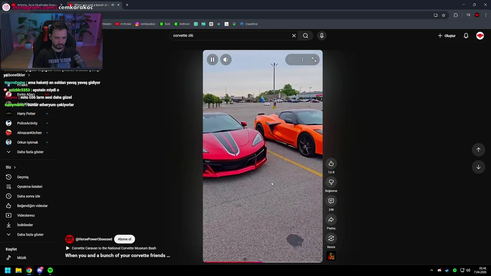The image size is (491, 276).
Task: Open the Windows Start menu
Action: [8, 270]
